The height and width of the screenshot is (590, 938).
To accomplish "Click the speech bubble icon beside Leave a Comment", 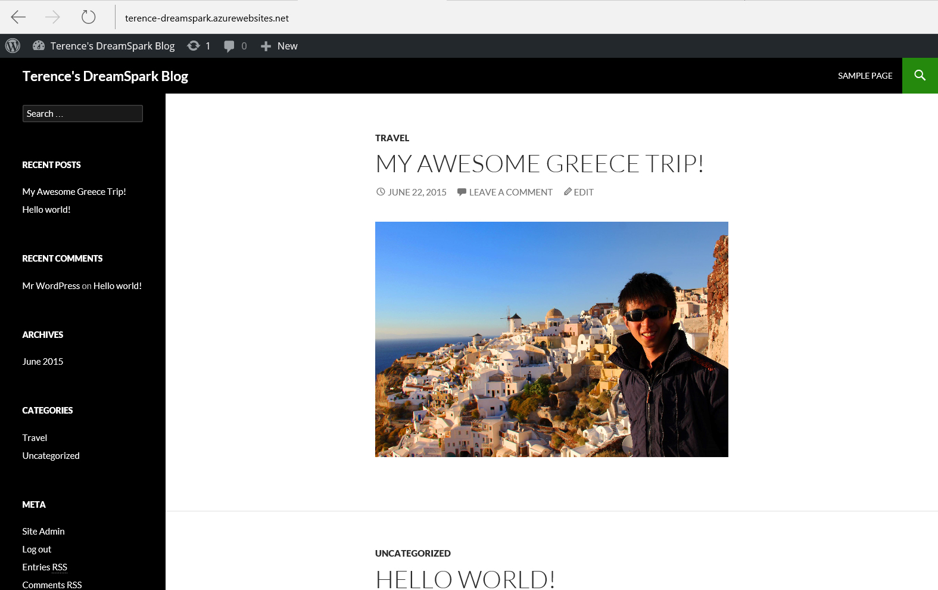I will [x=462, y=192].
